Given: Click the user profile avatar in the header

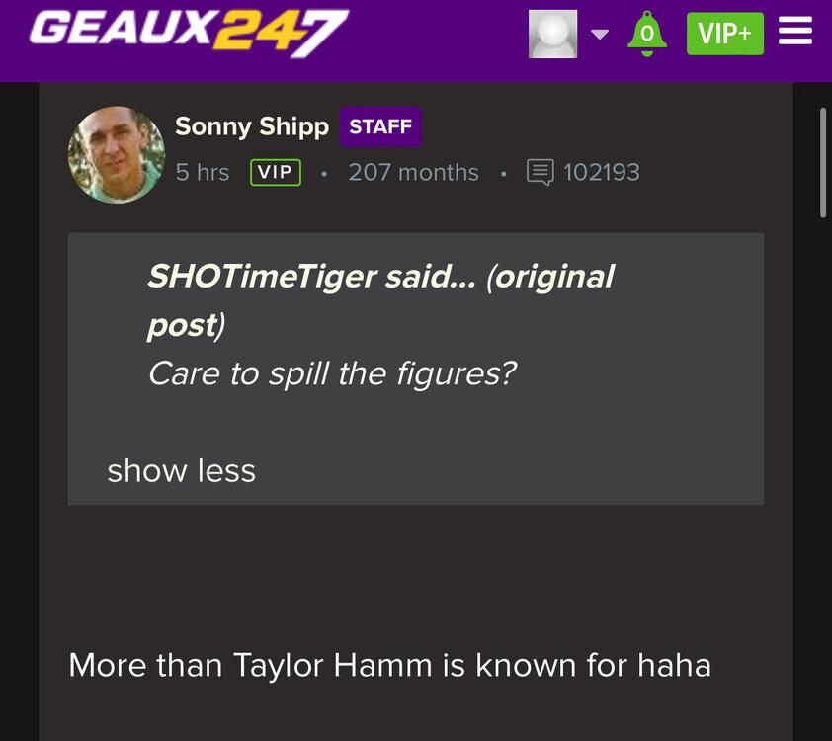Looking at the screenshot, I should (x=552, y=33).
